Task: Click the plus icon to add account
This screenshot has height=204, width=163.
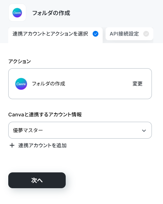Action: (x=12, y=145)
